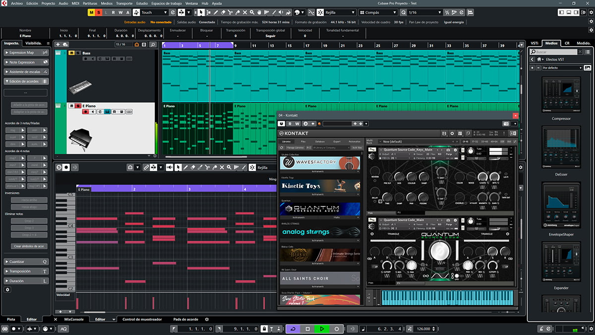Screen dimensions: 595x335
Task: Select the Range Selection tool in main toolbar
Action: (x=208, y=12)
